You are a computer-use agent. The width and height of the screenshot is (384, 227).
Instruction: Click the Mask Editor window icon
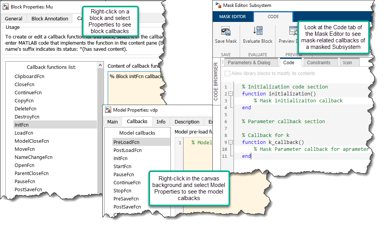pos(218,5)
